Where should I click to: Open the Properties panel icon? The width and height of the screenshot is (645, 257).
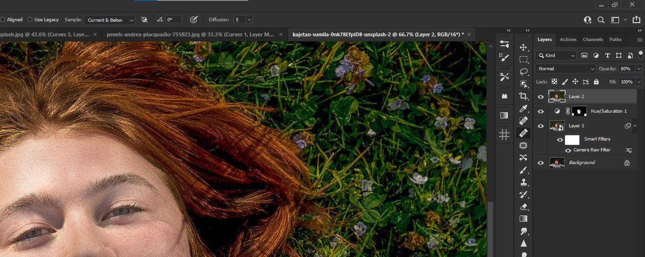pyautogui.click(x=504, y=44)
